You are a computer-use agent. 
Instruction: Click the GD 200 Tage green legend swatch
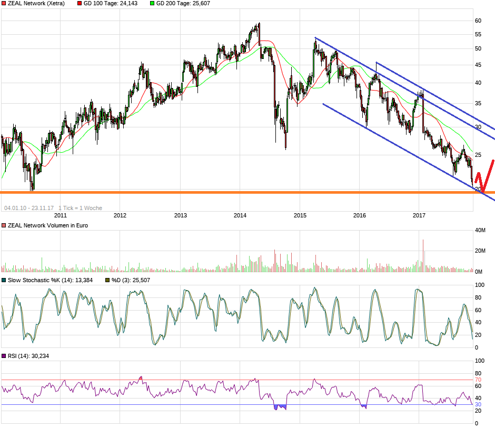[152, 4]
